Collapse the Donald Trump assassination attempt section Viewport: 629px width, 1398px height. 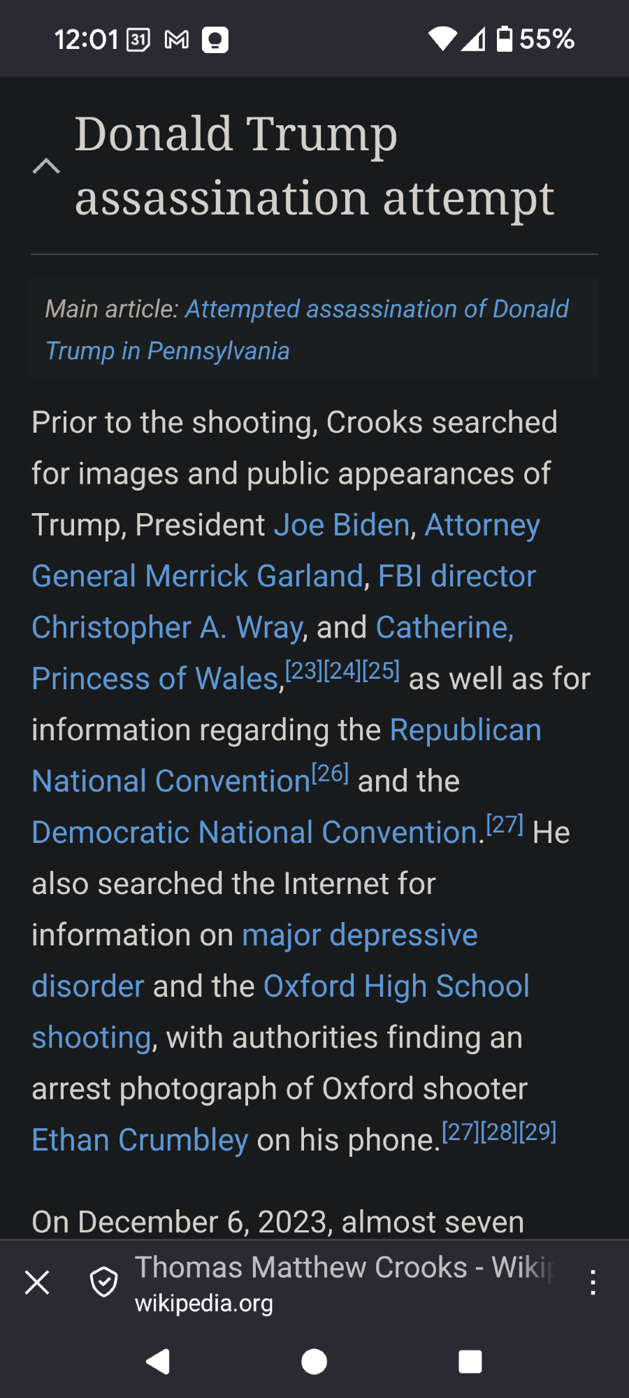tap(46, 166)
